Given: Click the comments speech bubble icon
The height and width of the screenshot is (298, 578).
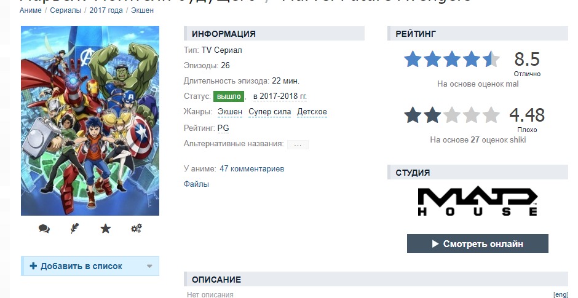Looking at the screenshot, I should point(44,229).
